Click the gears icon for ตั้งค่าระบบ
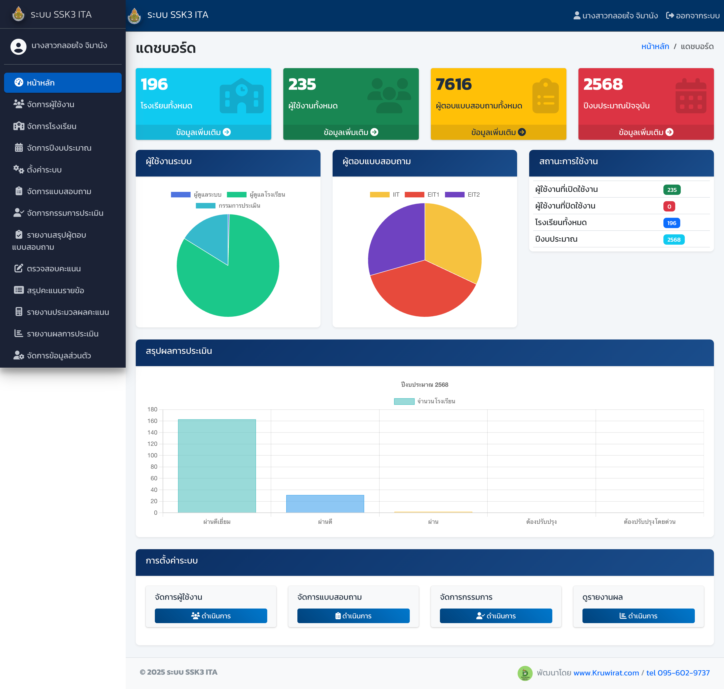 19,169
